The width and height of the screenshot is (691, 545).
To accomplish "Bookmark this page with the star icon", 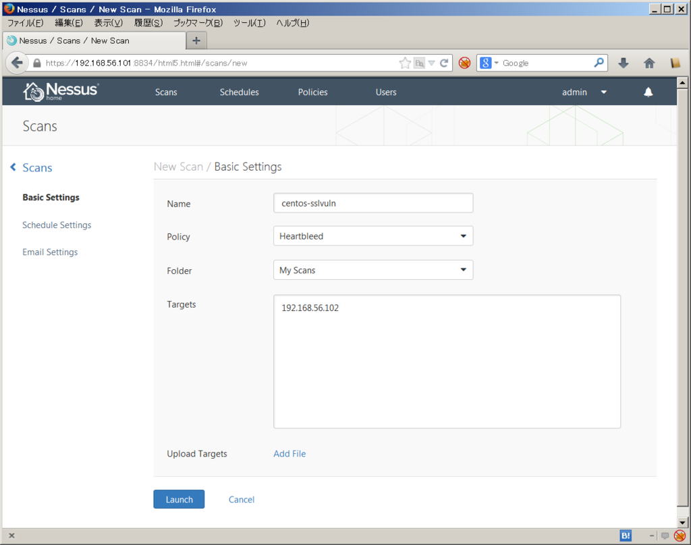I will pyautogui.click(x=405, y=63).
